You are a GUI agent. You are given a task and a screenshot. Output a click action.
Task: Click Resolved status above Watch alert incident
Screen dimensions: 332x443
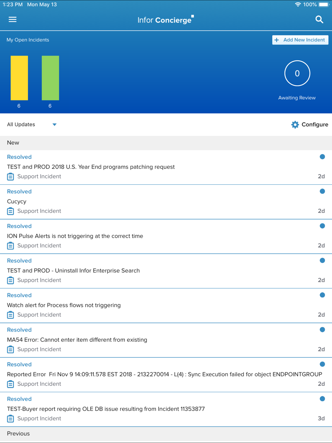(19, 295)
